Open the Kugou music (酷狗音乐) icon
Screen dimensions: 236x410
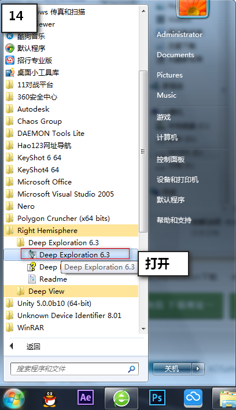(x=10, y=36)
